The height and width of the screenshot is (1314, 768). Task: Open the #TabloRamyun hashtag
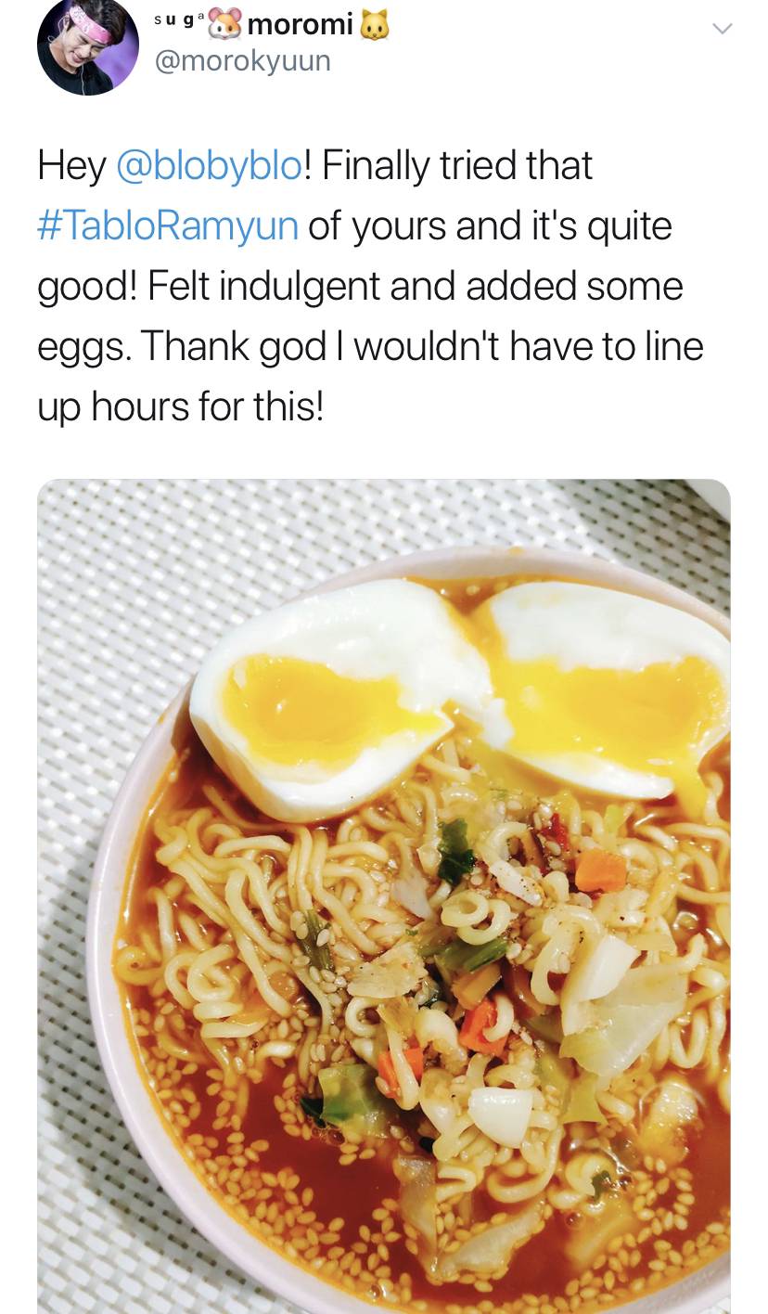(168, 225)
